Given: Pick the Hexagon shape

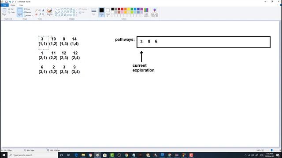Looking at the screenshot, I should [x=65, y=12].
